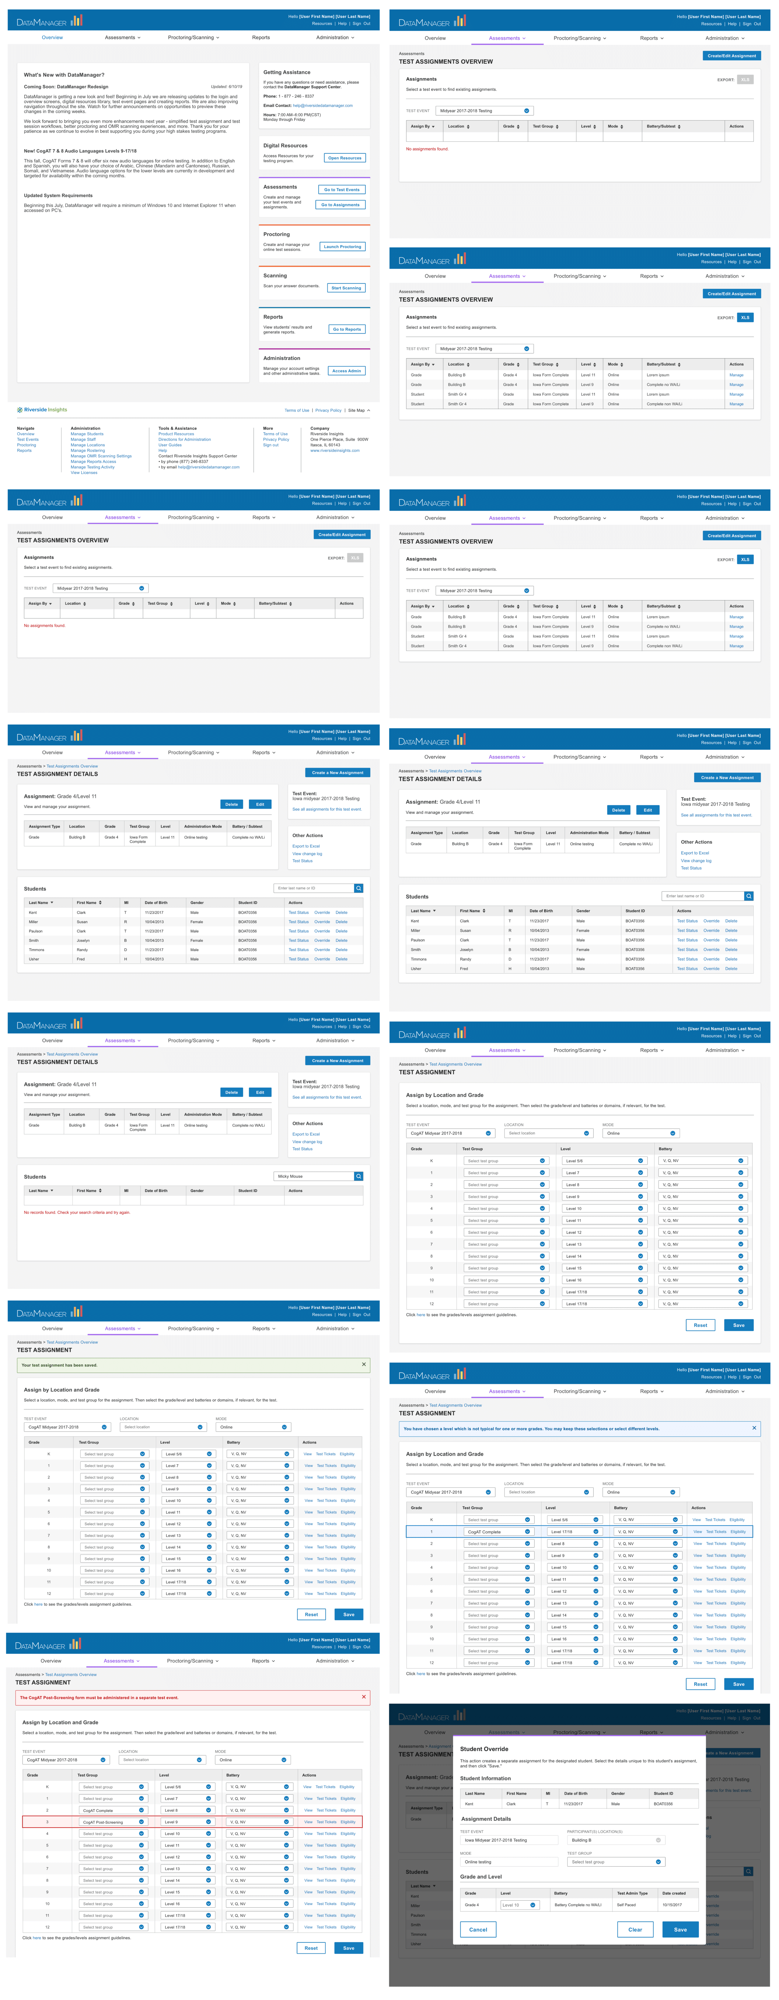Screen dimensions: 779x2000
Task: Click Go to Test Events button
Action: [341, 189]
